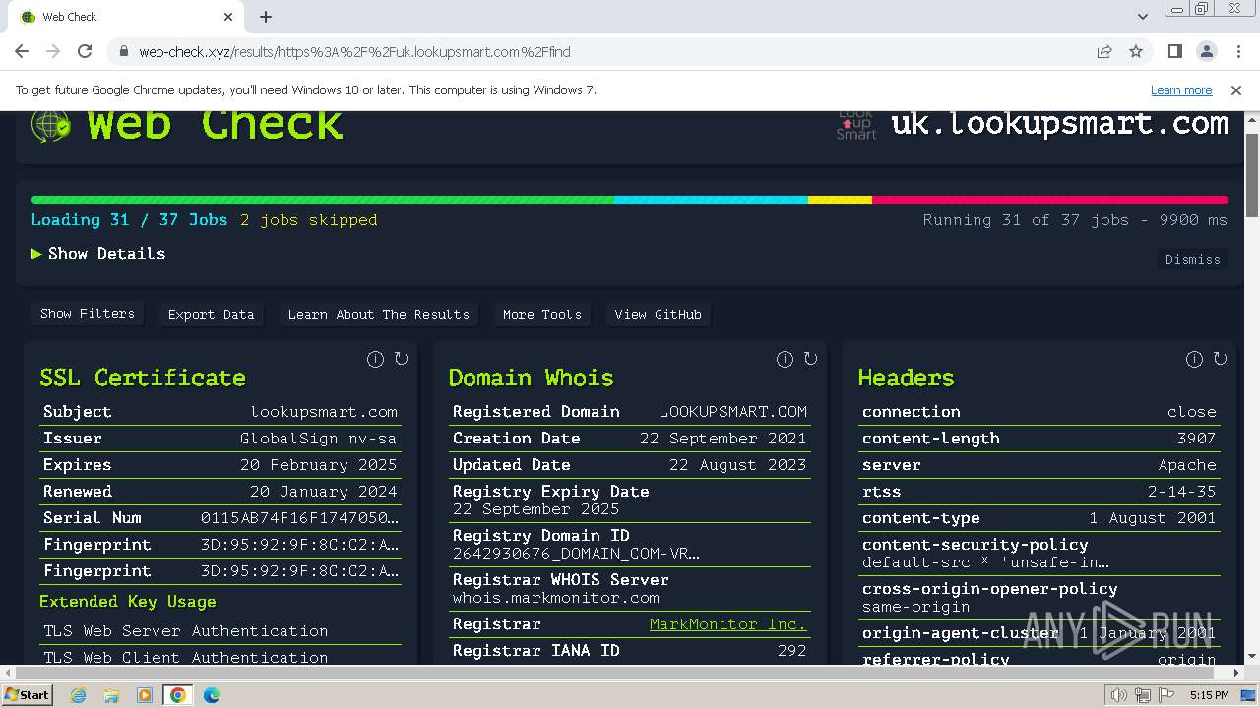Click '2 jobs skipped' status text
This screenshot has height=708, width=1260.
coord(309,220)
